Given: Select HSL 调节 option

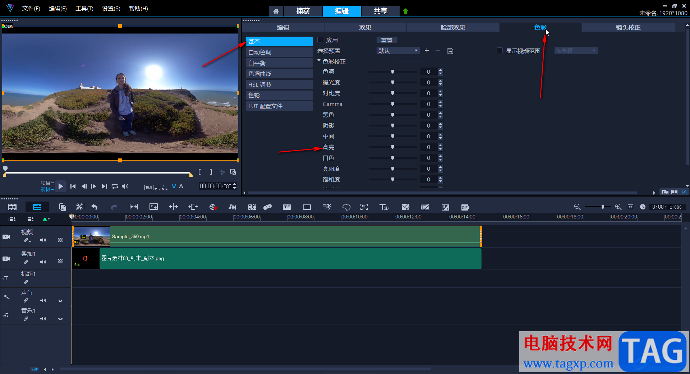Looking at the screenshot, I should [x=279, y=84].
